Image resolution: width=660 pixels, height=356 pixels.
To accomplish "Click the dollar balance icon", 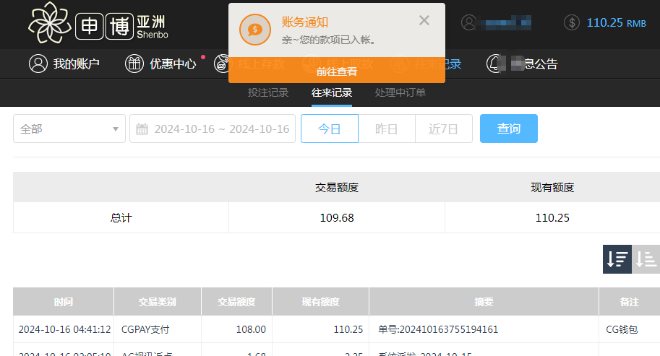I will click(x=571, y=22).
